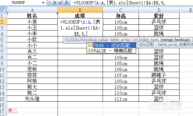Click table_array argument in the tooltip
The height and width of the screenshot is (116, 193).
click(120, 40)
